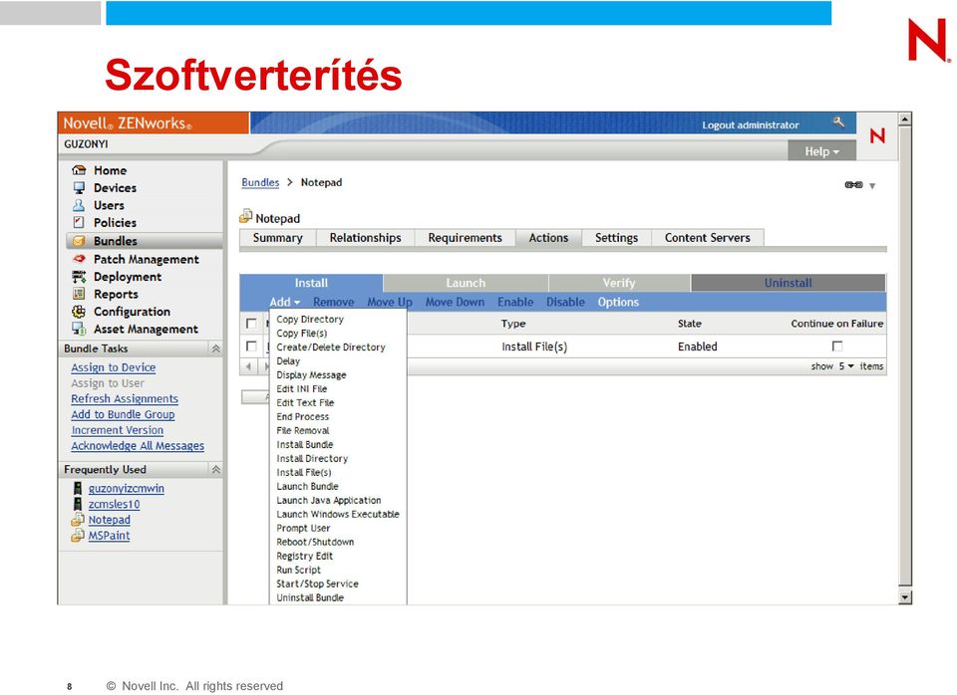Click the Enabled state cell
This screenshot has height=695, width=957.
pyautogui.click(x=697, y=347)
